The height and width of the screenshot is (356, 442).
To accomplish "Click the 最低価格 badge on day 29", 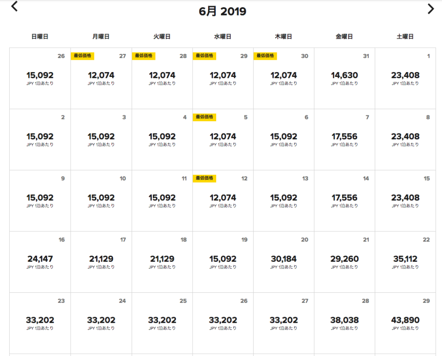I will (x=204, y=56).
